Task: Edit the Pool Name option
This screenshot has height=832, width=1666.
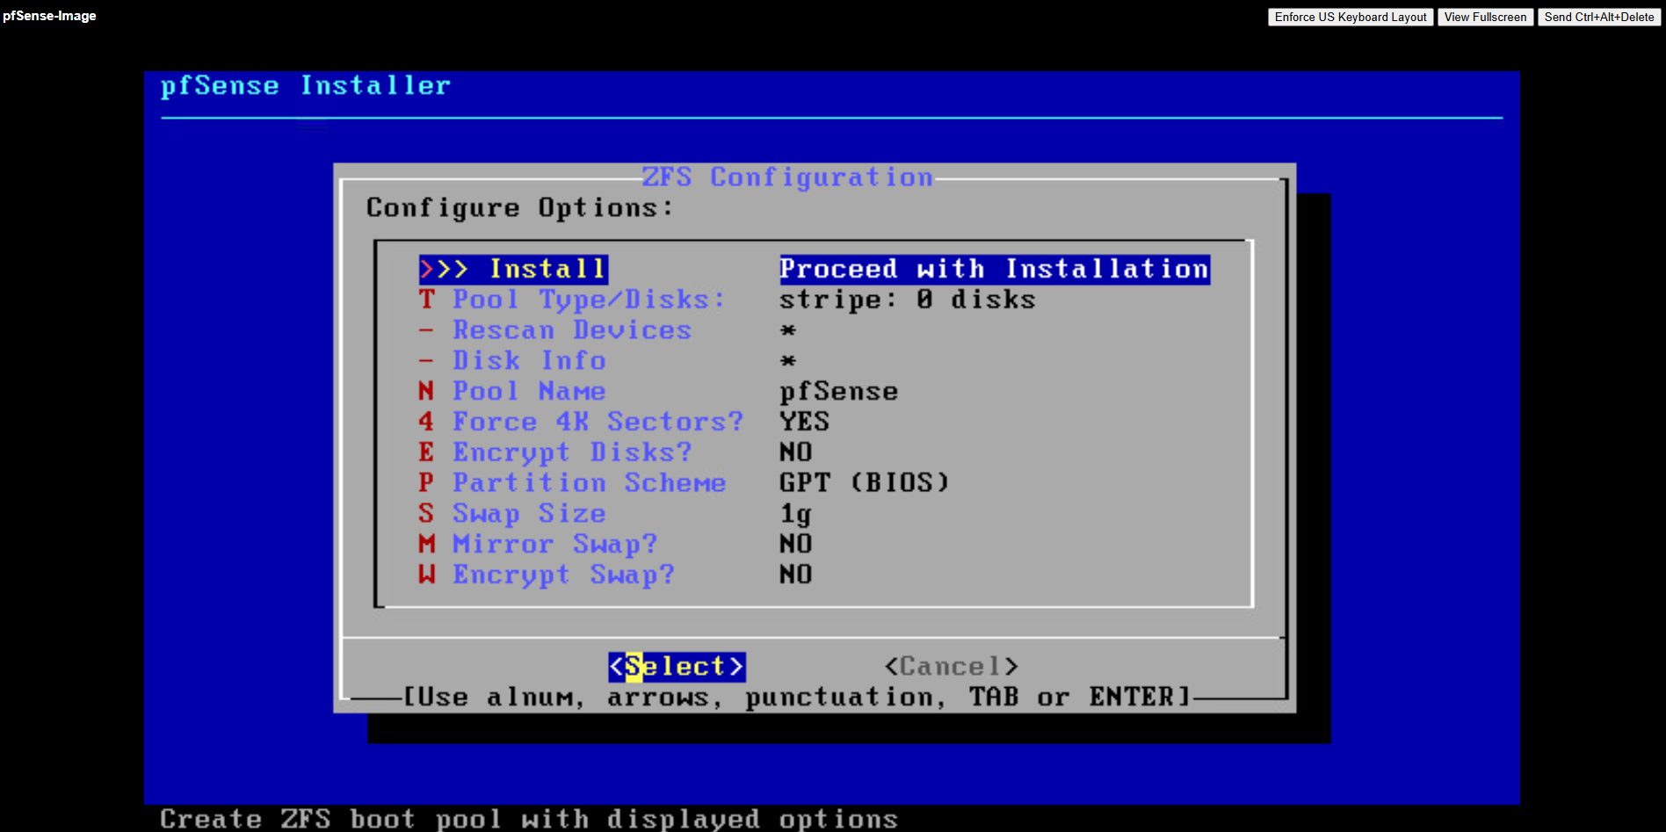Action: pyautogui.click(x=512, y=391)
